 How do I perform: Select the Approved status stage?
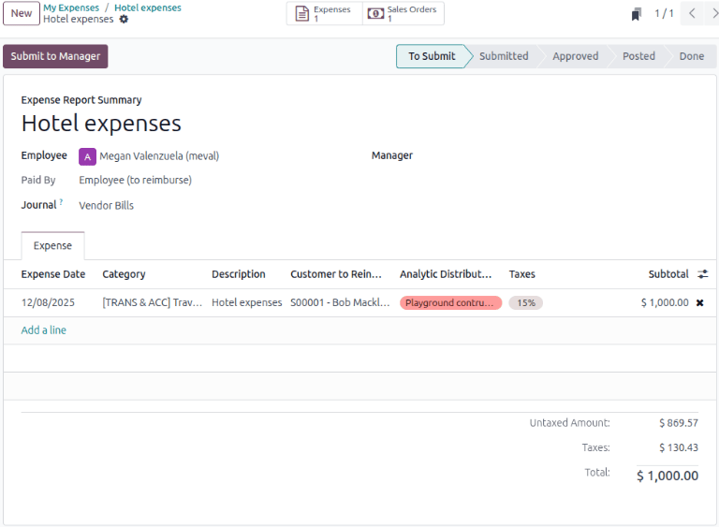(575, 56)
